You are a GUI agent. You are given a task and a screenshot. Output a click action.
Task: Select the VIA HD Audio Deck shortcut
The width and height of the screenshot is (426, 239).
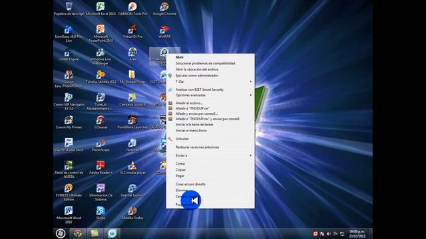point(69,145)
